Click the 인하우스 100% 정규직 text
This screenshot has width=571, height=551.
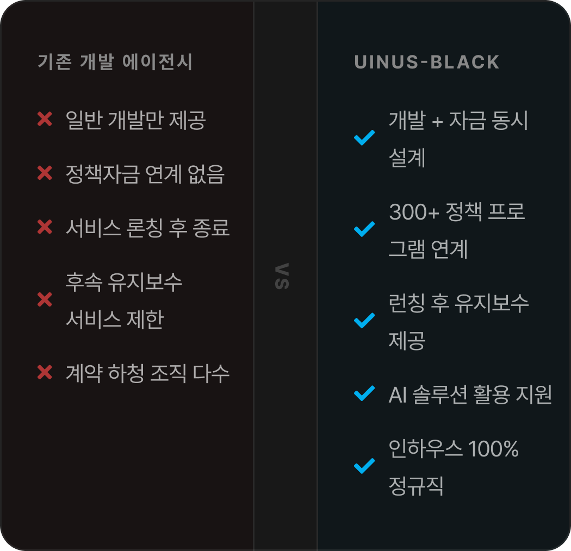pos(453,467)
